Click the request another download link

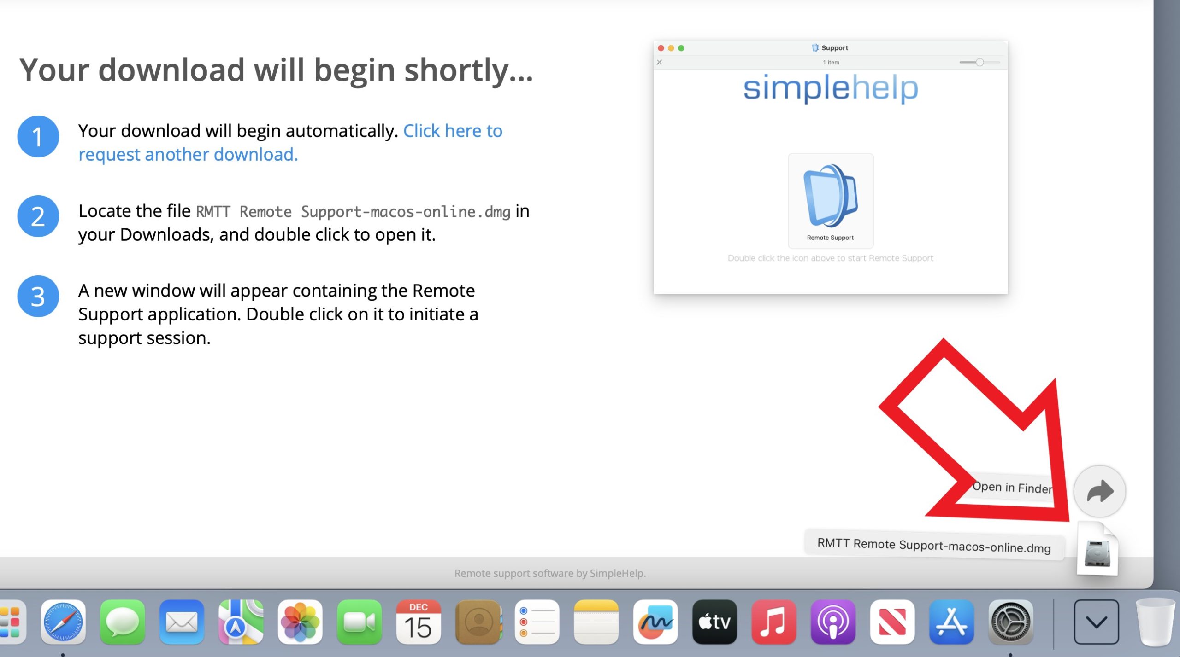[x=290, y=143]
